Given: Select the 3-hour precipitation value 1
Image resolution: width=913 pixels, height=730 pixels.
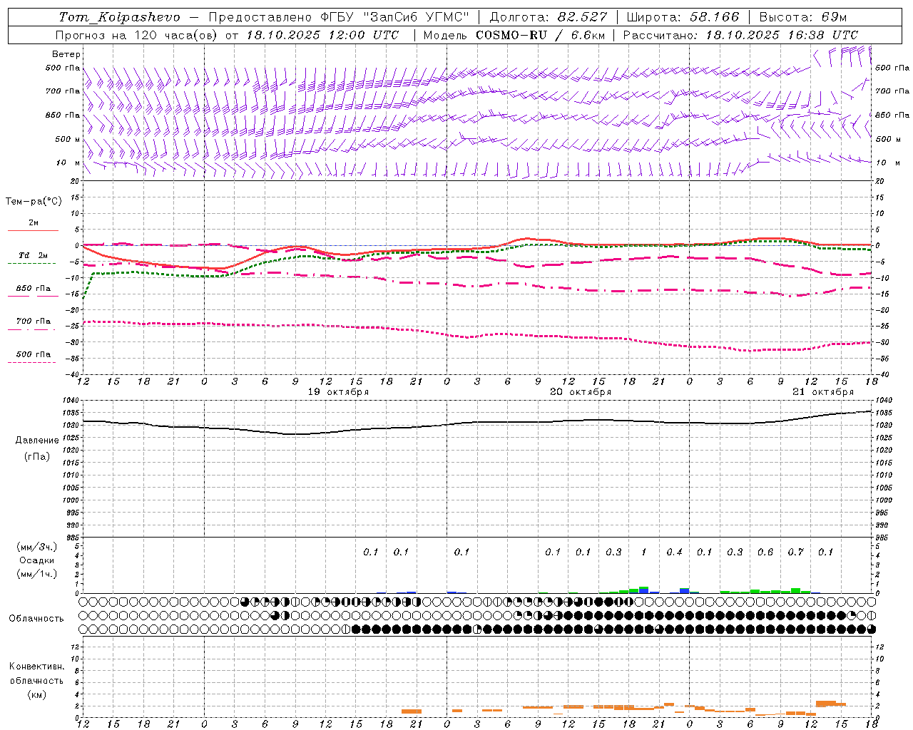Looking at the screenshot, I should pyautogui.click(x=644, y=552).
